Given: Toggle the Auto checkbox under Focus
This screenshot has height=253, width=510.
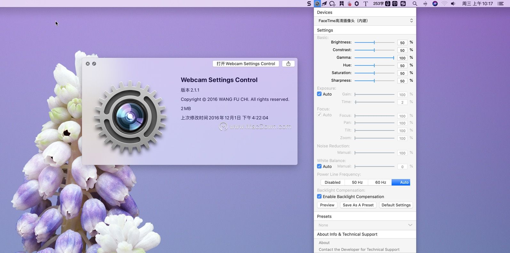Looking at the screenshot, I should pos(319,115).
